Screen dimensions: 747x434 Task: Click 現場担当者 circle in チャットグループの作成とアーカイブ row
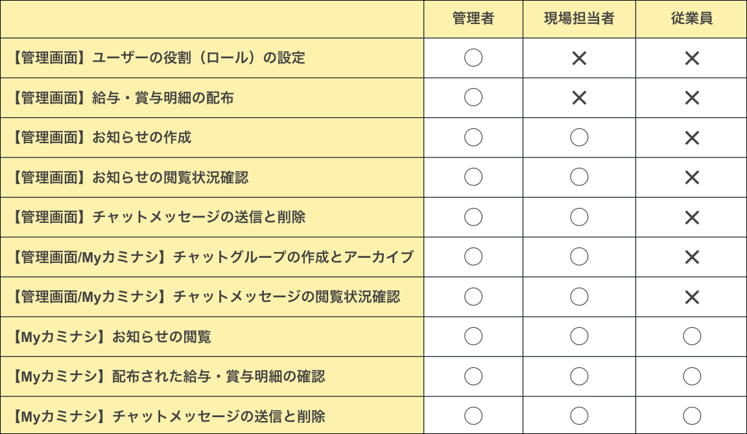pyautogui.click(x=579, y=257)
